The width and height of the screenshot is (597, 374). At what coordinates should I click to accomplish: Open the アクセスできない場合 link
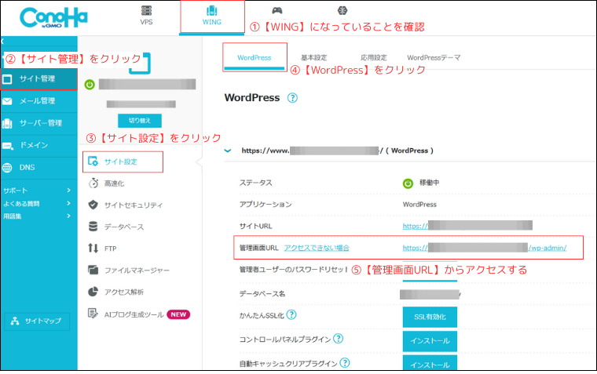(x=317, y=248)
